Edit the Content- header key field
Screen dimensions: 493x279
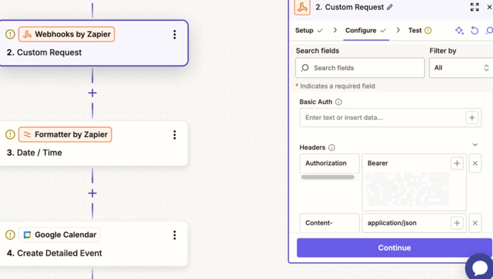[x=329, y=223]
